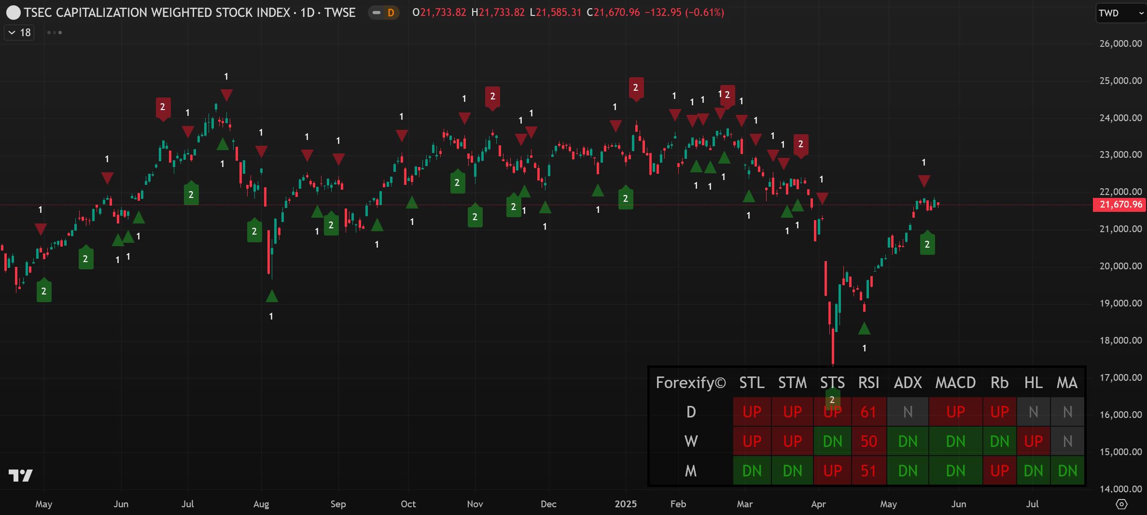Click the Rb column header

pos(999,383)
